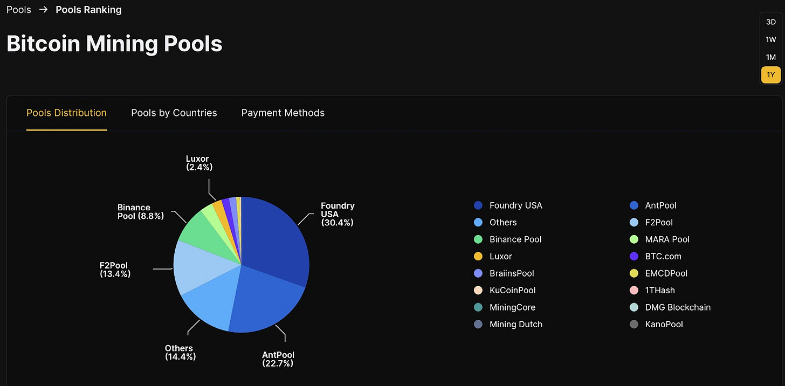785x386 pixels.
Task: Toggle Binance Pool legend color dot
Action: coord(478,239)
